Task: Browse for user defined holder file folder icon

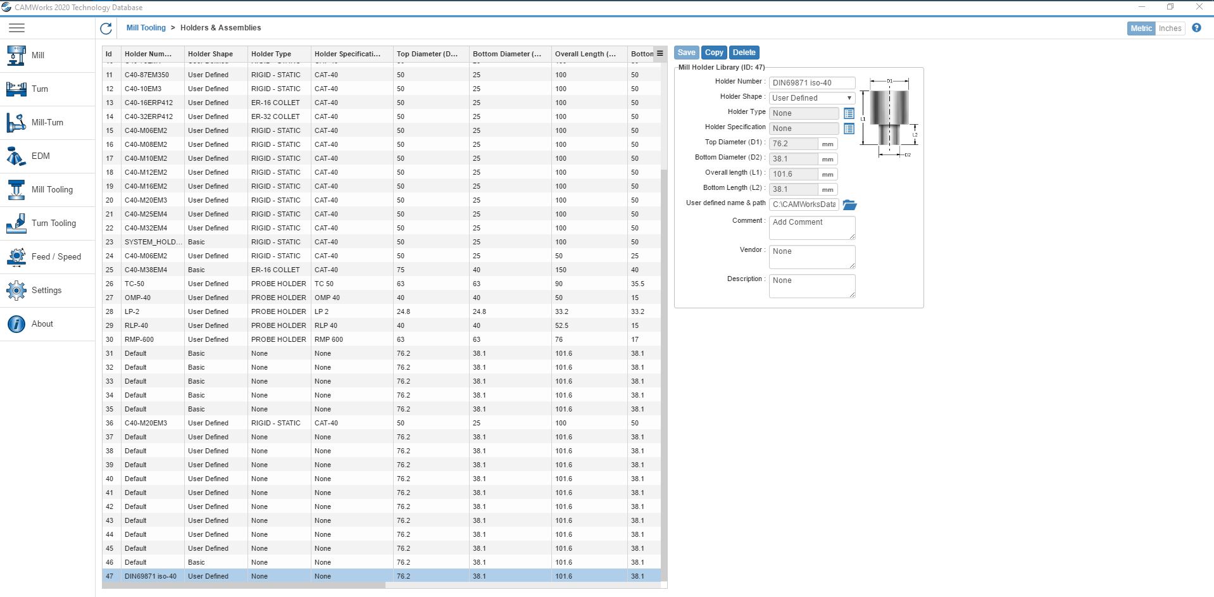Action: [849, 204]
